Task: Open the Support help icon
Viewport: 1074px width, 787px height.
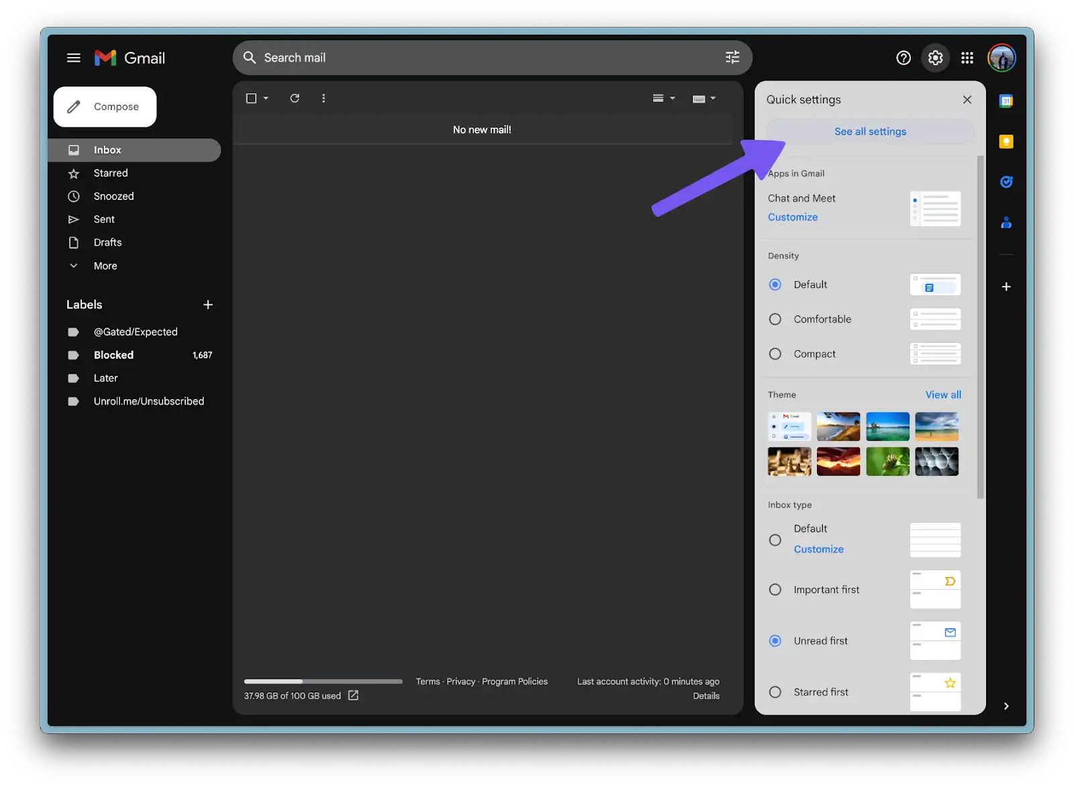Action: click(904, 58)
